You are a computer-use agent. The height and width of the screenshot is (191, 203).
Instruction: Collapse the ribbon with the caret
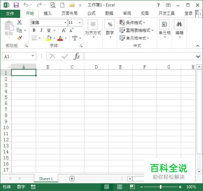tap(198, 46)
